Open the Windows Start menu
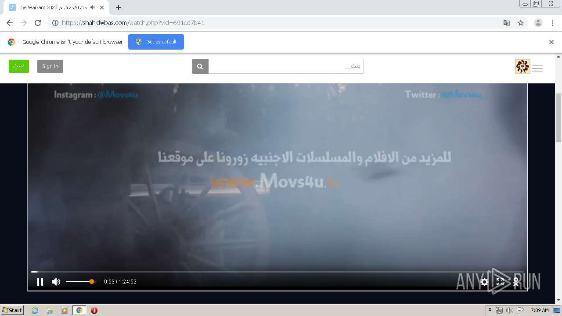 [x=12, y=310]
